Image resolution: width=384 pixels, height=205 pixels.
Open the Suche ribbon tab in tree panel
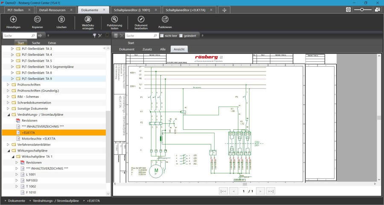point(36,43)
